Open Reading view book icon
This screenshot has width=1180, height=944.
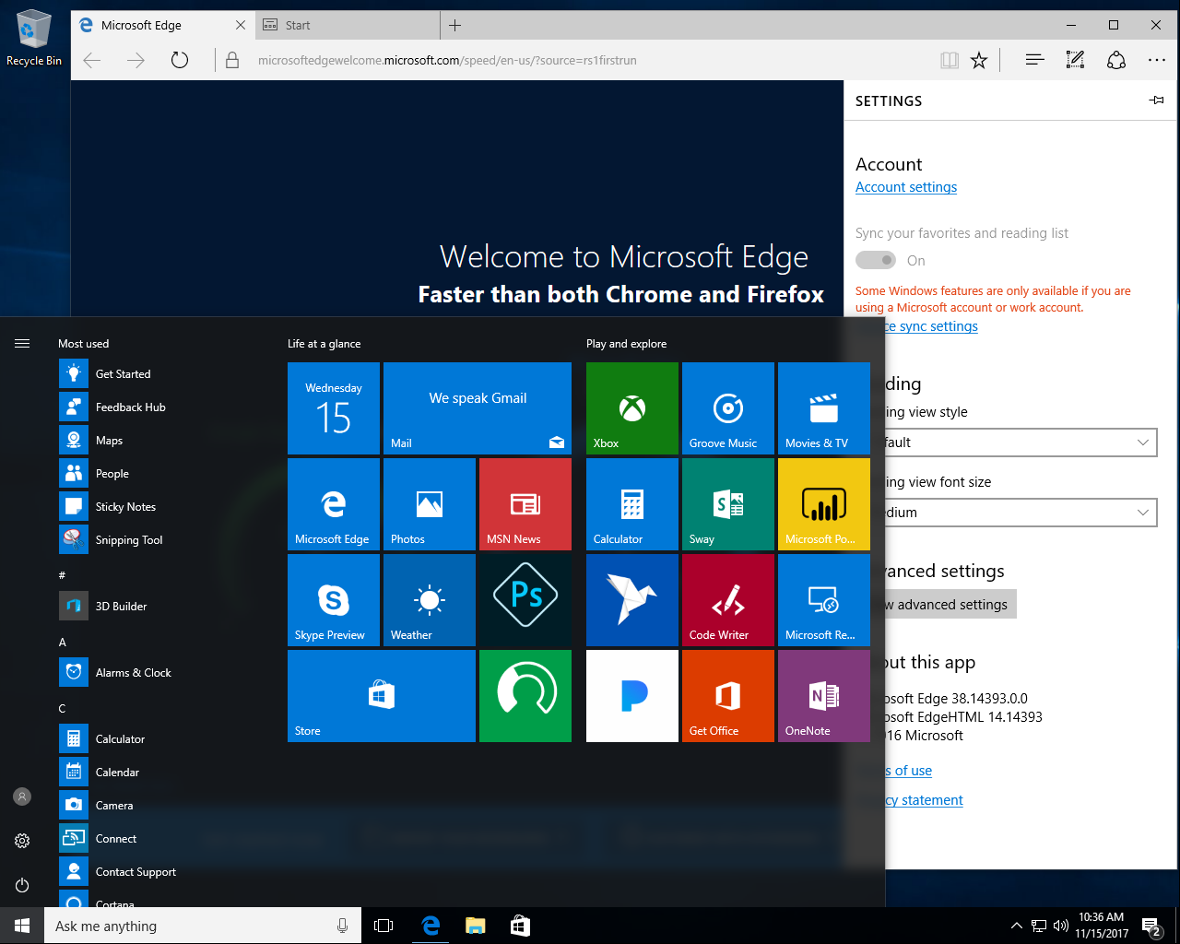point(950,60)
